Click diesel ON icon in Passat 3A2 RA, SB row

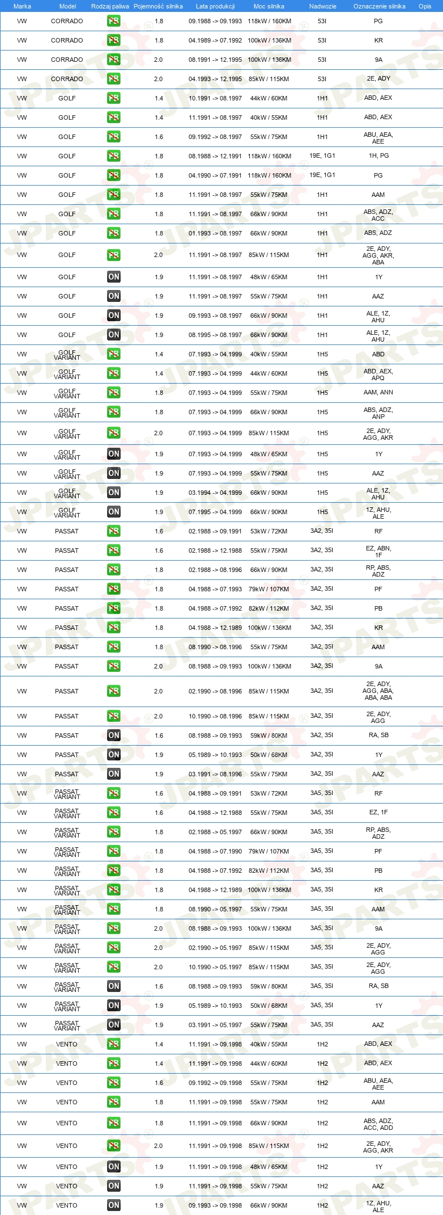coord(113,735)
